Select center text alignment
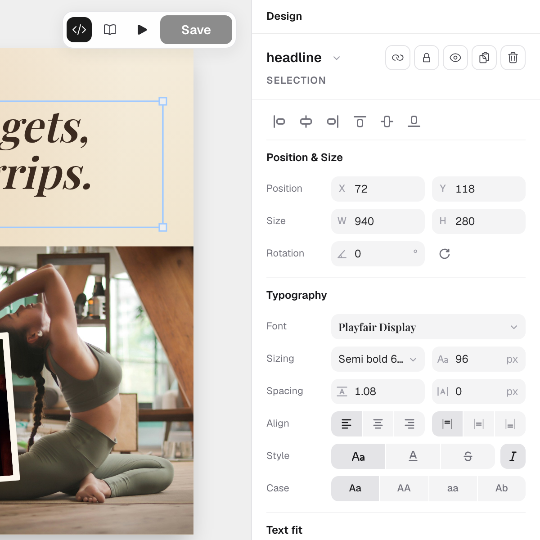The image size is (540, 540). click(378, 424)
